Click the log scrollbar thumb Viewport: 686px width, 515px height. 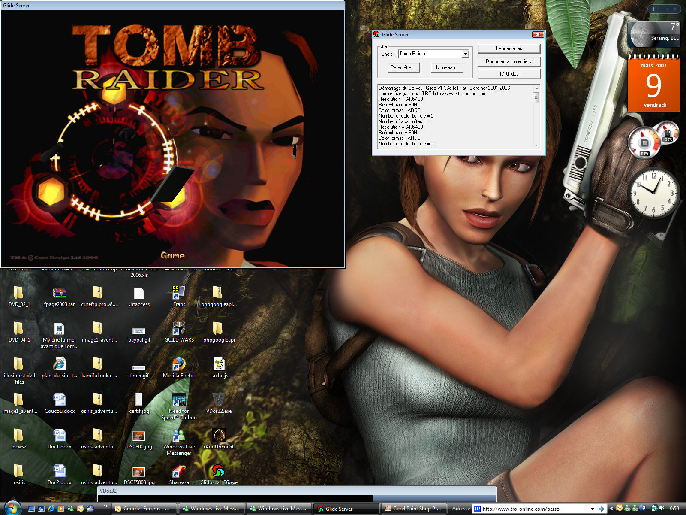536,97
